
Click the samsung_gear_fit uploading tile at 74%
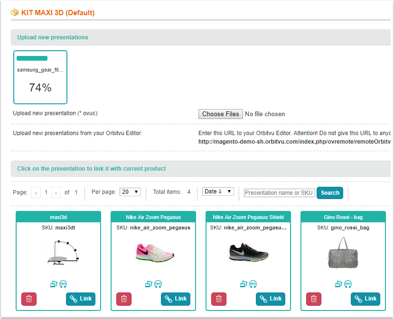click(40, 77)
